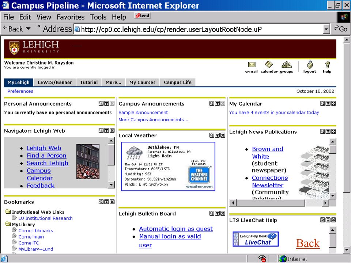Switch to the Campus Life tab
This screenshot has width=351, height=263.
point(178,82)
